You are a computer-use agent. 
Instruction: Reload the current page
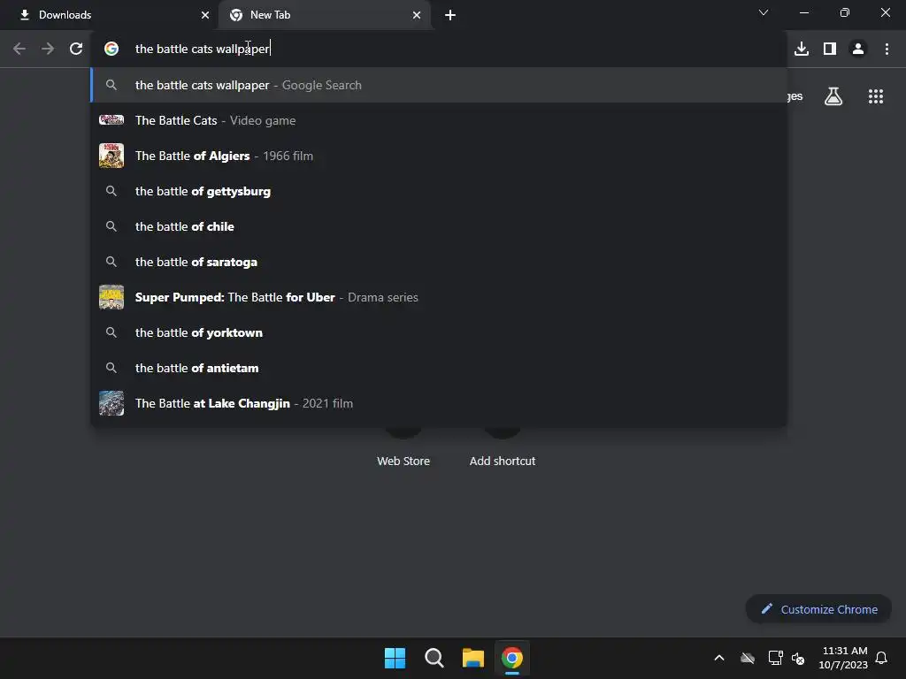coord(76,49)
